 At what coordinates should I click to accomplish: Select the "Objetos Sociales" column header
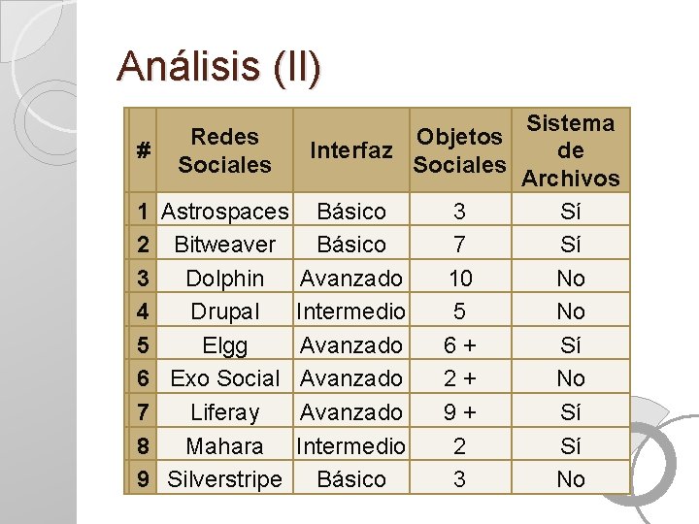pyautogui.click(x=459, y=150)
